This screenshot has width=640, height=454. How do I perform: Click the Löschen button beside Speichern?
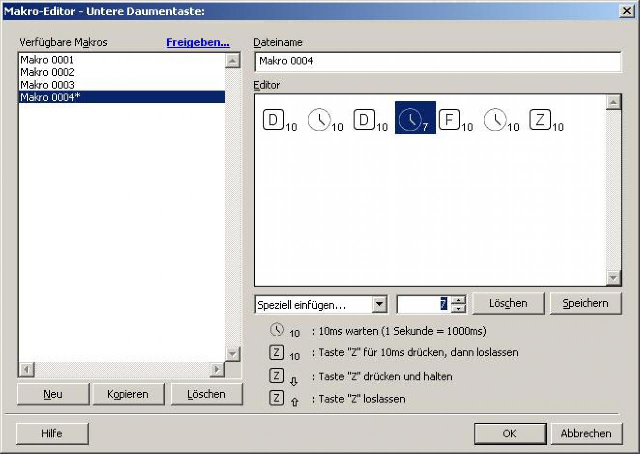click(508, 303)
